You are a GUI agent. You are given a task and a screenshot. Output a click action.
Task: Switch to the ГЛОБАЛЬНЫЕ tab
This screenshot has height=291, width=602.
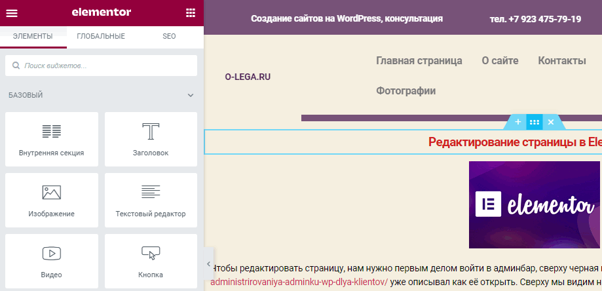[x=101, y=37]
